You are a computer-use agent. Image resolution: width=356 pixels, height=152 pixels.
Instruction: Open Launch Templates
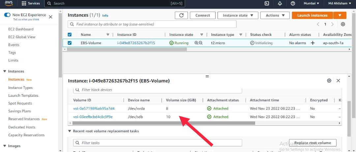click(x=23, y=96)
